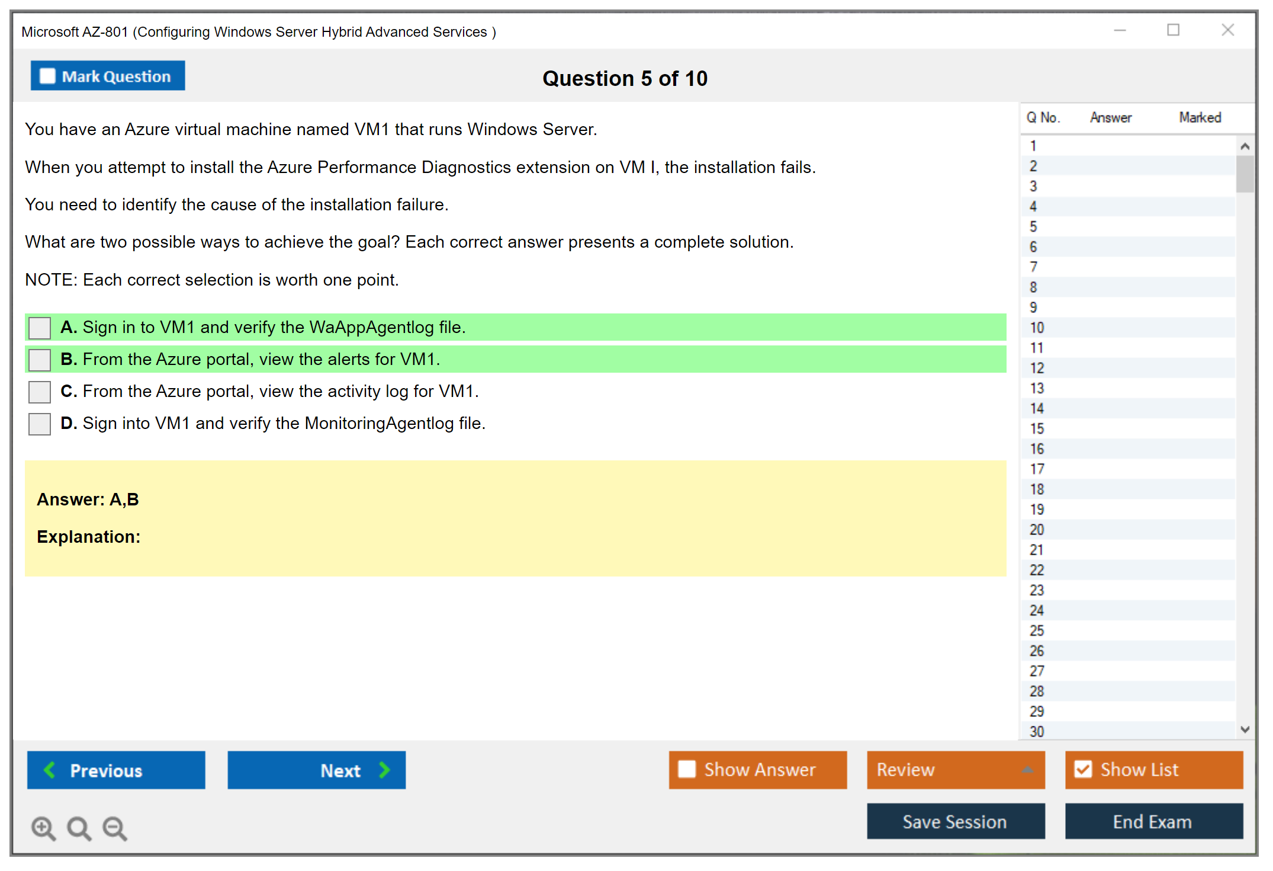
Task: Select question 25 in the list
Action: pyautogui.click(x=1037, y=630)
